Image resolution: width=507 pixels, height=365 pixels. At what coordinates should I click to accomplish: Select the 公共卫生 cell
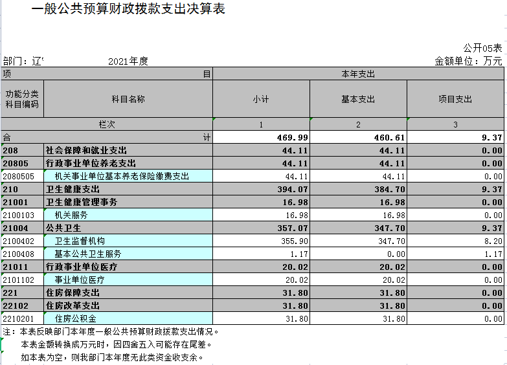click(128, 228)
